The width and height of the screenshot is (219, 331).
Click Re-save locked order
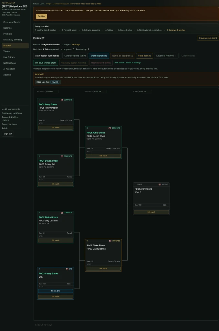tap(46, 63)
